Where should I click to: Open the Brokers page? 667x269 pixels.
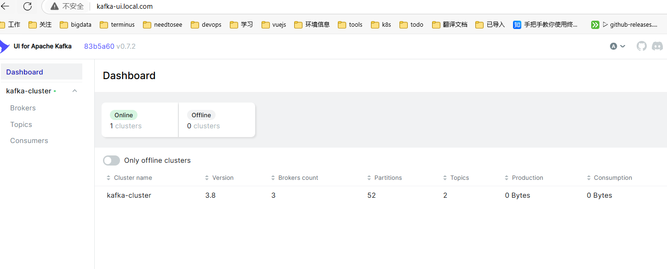[x=23, y=108]
